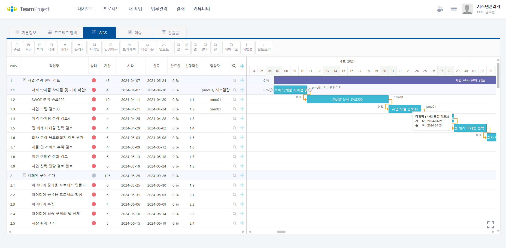Screen dimensions: 506x248
Task: Download Excel with 엑셀다운 button
Action: tap(147, 47)
